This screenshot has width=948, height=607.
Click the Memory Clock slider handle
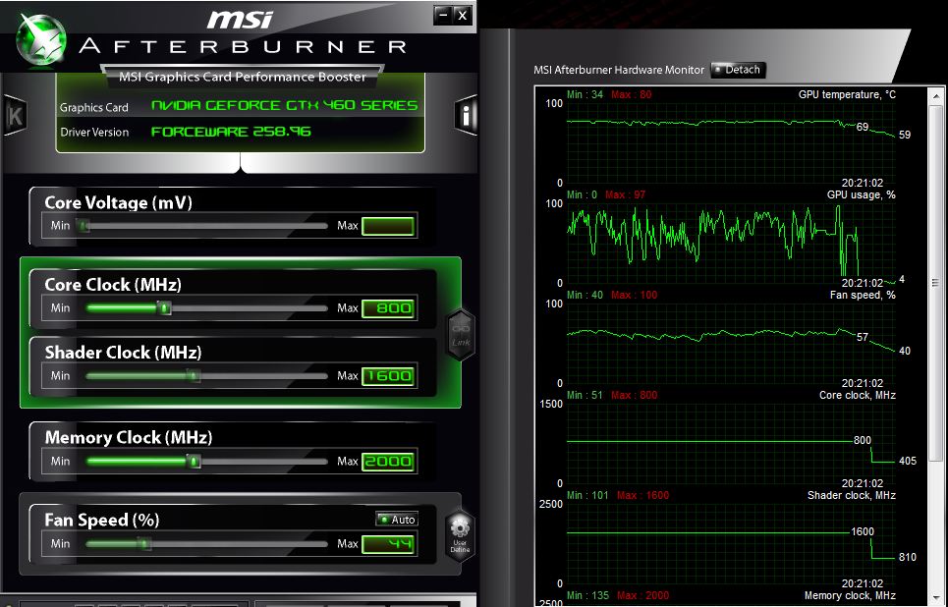pyautogui.click(x=194, y=462)
